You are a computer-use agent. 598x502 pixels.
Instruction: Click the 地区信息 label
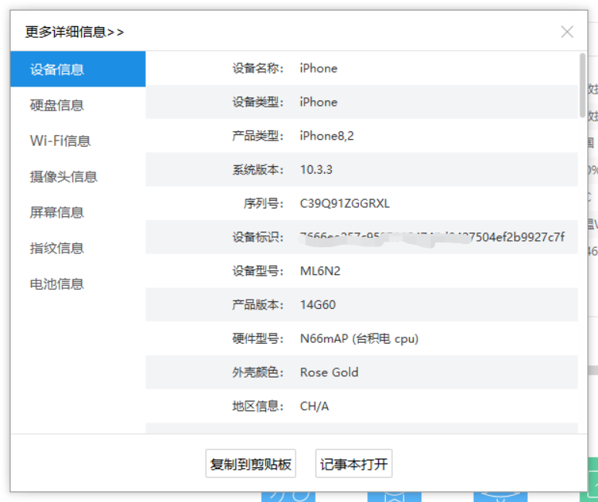pyautogui.click(x=258, y=406)
